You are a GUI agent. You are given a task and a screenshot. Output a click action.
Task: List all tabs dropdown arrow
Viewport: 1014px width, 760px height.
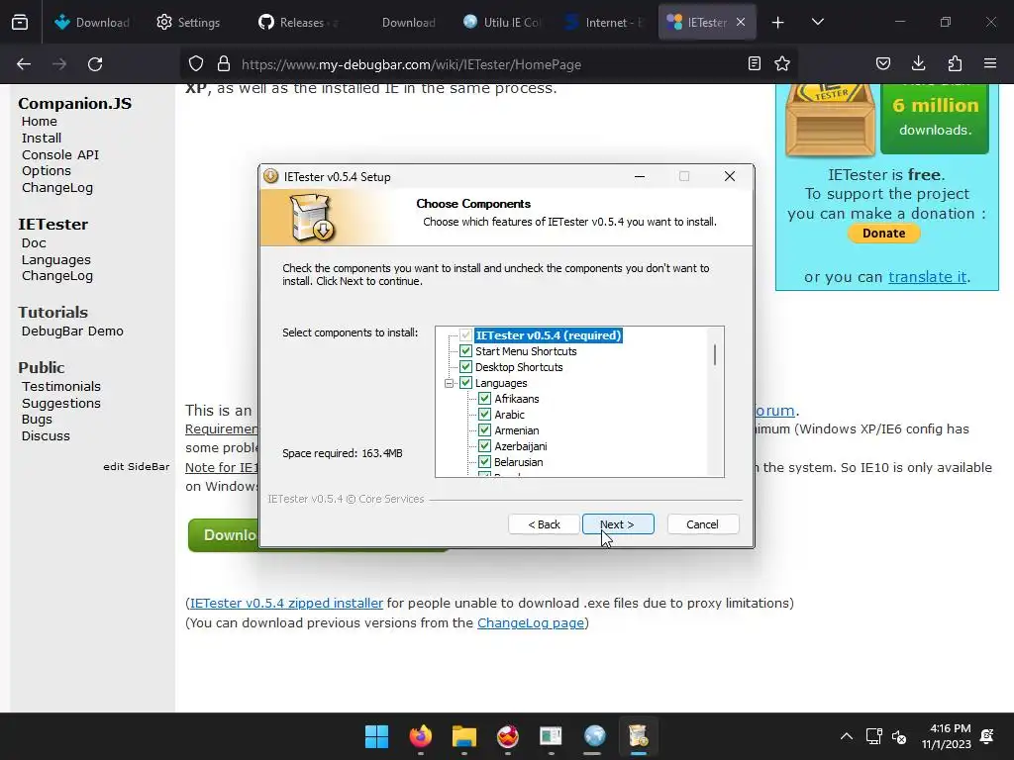click(817, 22)
